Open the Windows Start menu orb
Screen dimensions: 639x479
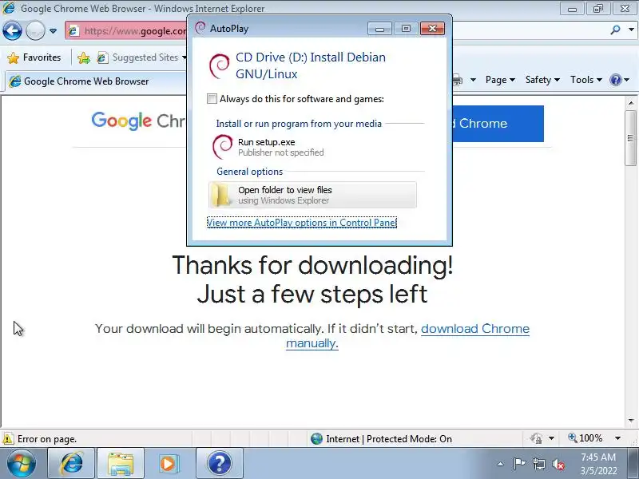coord(21,463)
